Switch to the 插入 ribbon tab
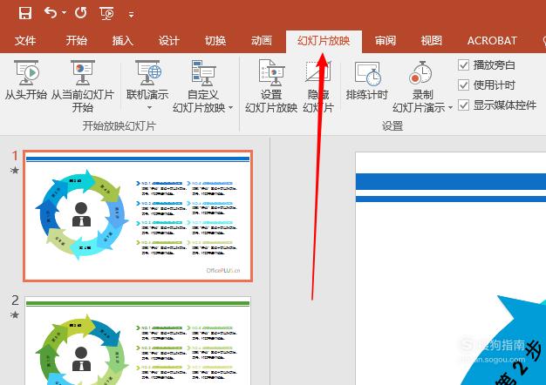 click(123, 41)
